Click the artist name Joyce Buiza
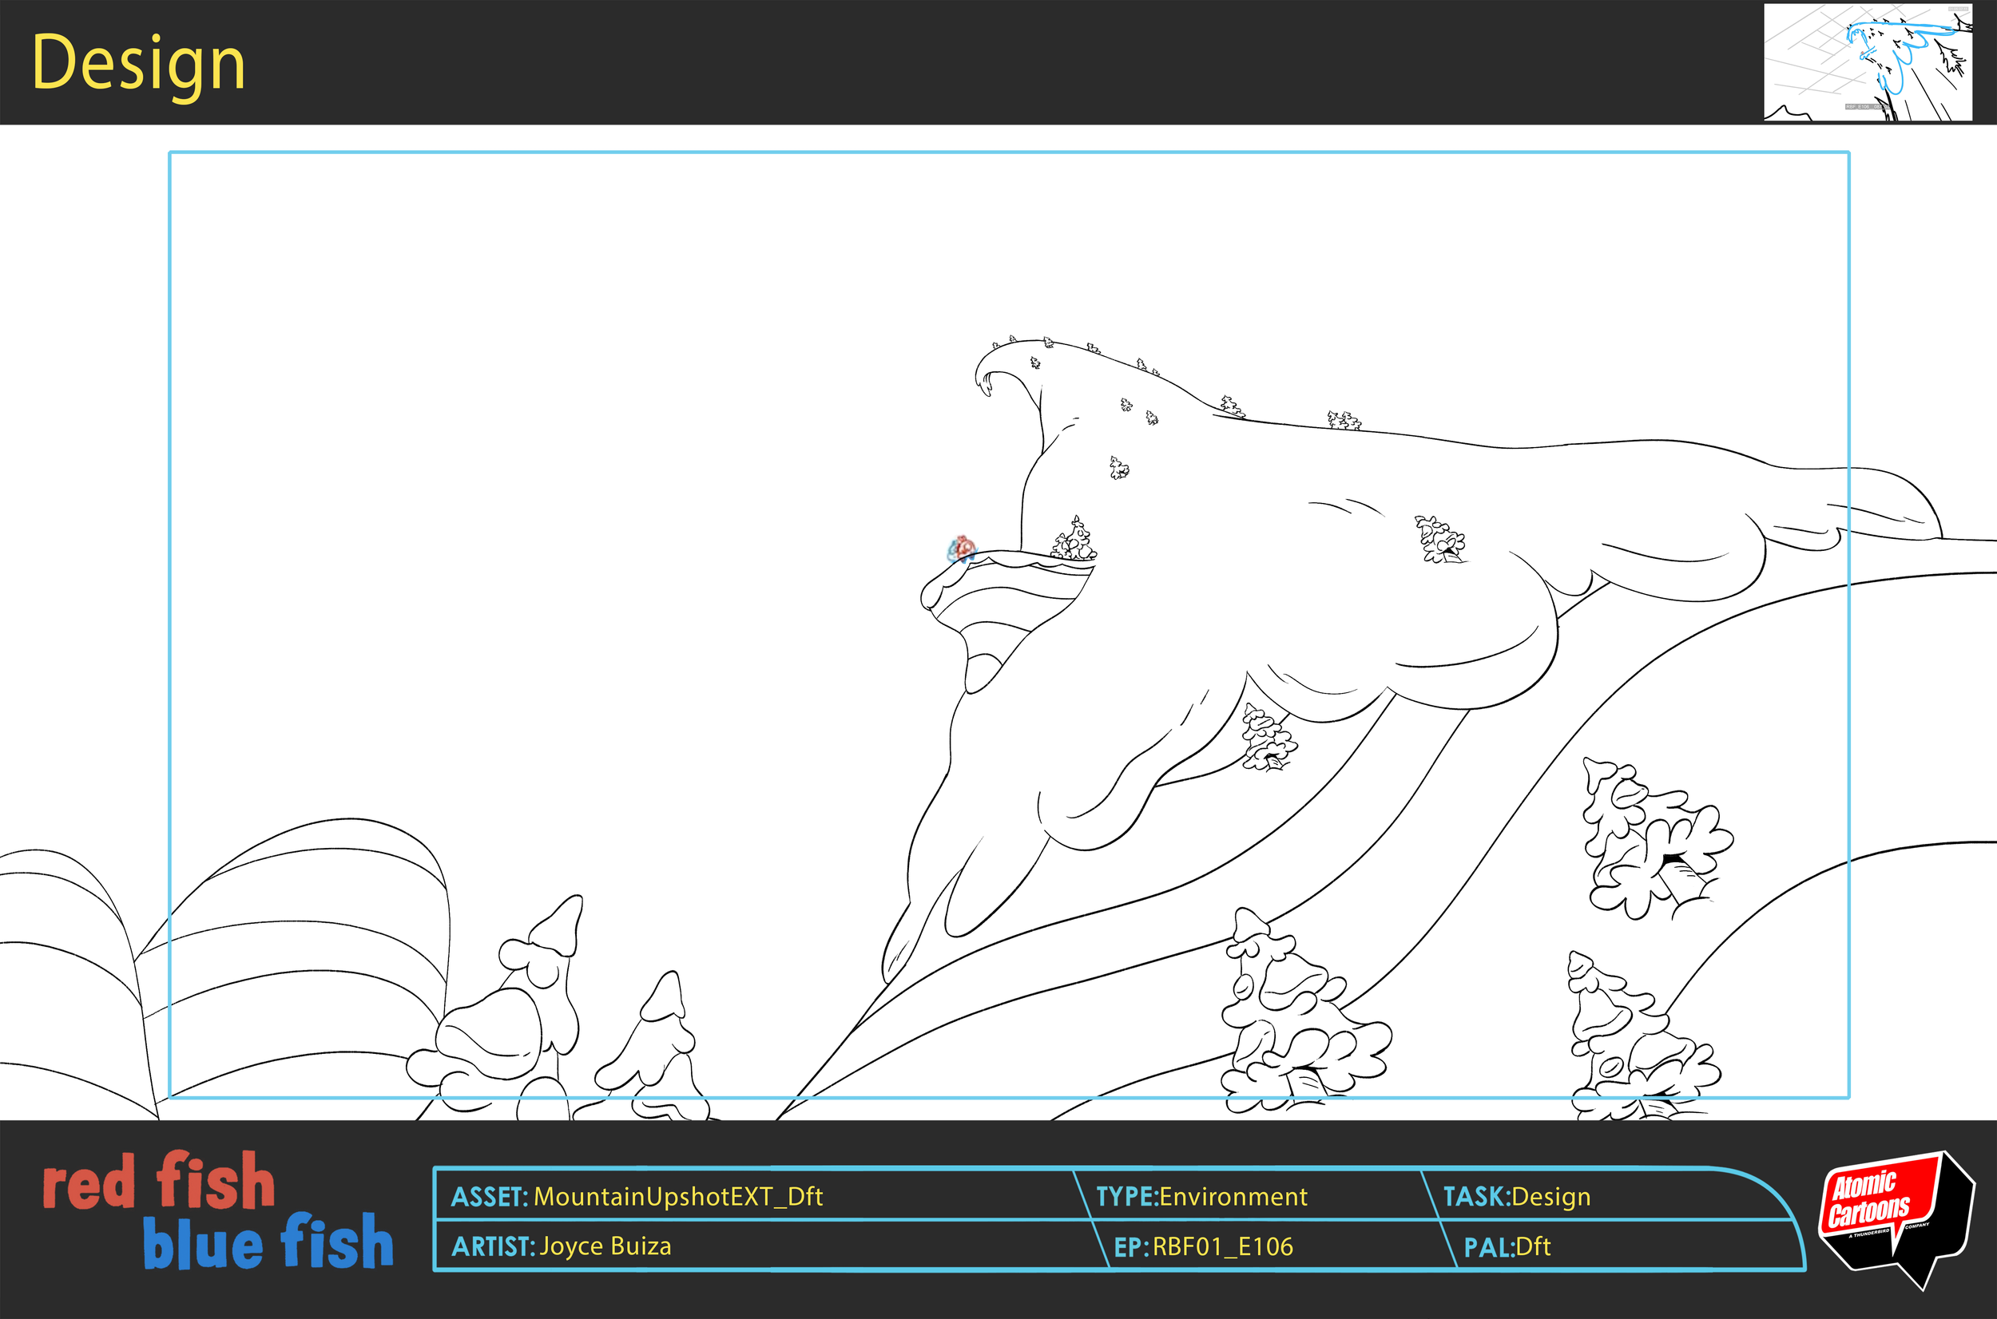The height and width of the screenshot is (1319, 1997). pos(606,1247)
